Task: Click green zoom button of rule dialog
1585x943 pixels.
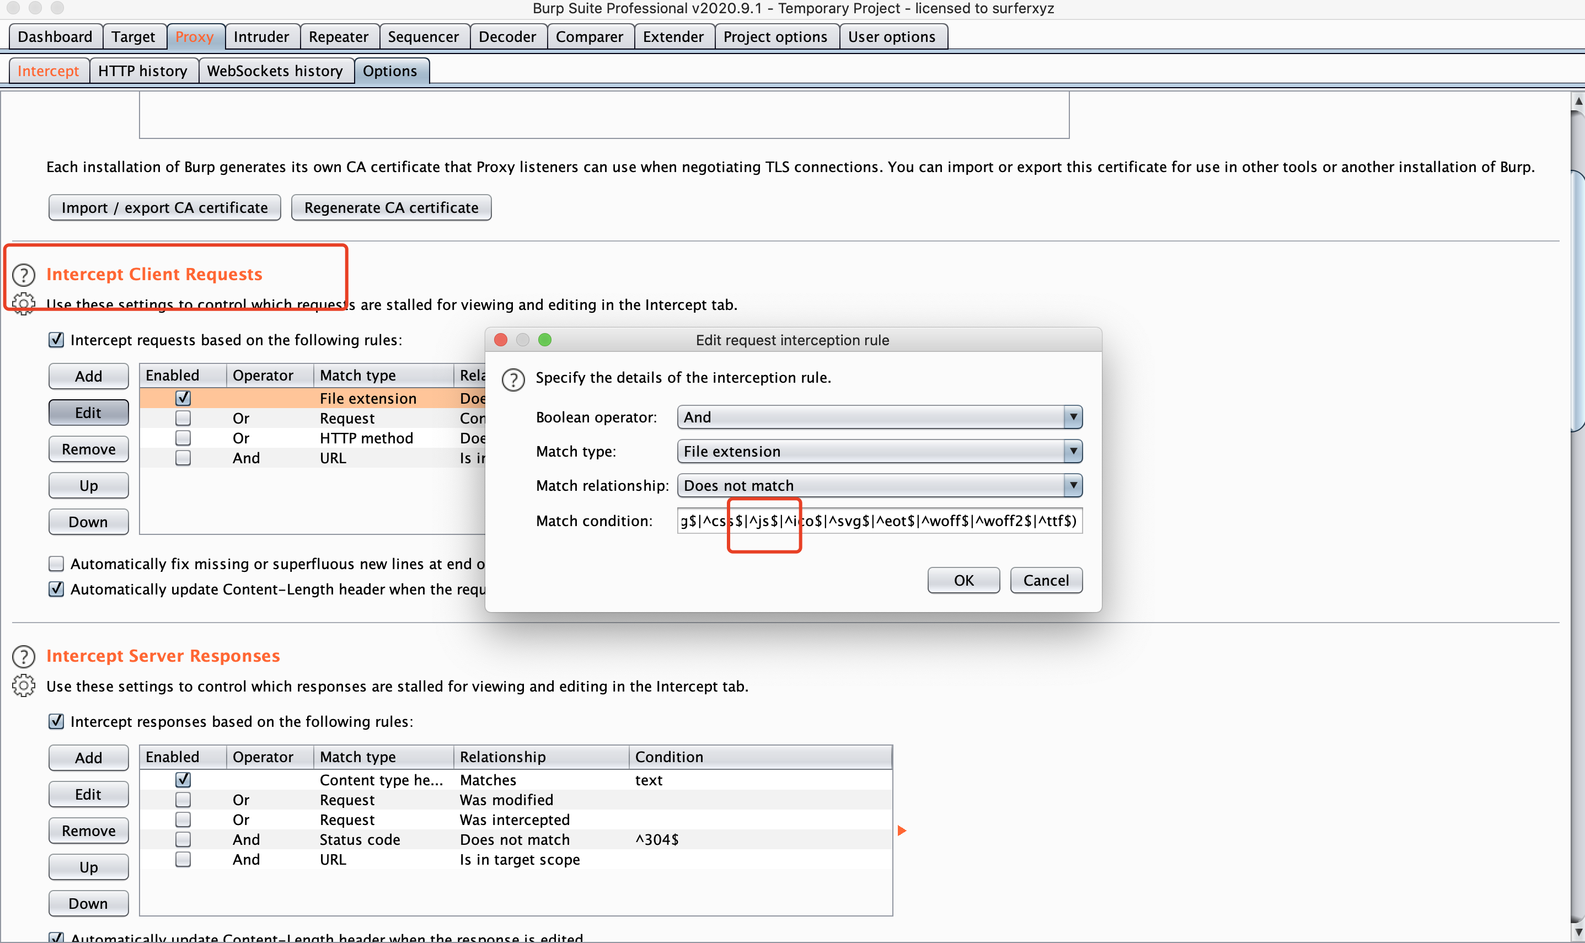Action: click(544, 340)
